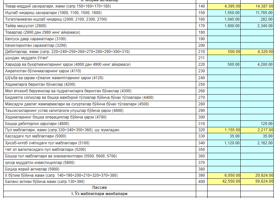Viewport: 278px width, 198px height.
Task: Click the row label 'Тайёр маҳсулот (2800)'
Action: 26,26
